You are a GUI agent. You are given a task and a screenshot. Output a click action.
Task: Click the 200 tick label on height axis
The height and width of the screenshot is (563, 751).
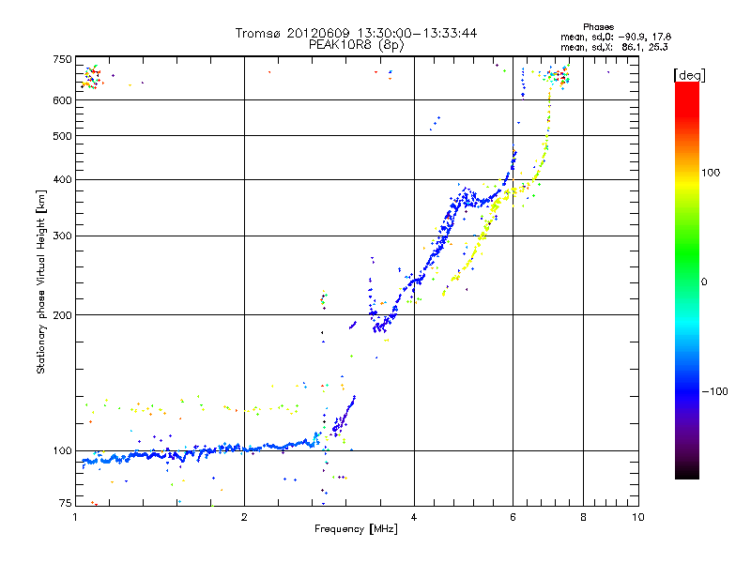pos(63,315)
